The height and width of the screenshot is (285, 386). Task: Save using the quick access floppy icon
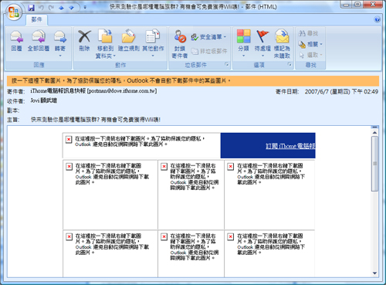[x=32, y=8]
